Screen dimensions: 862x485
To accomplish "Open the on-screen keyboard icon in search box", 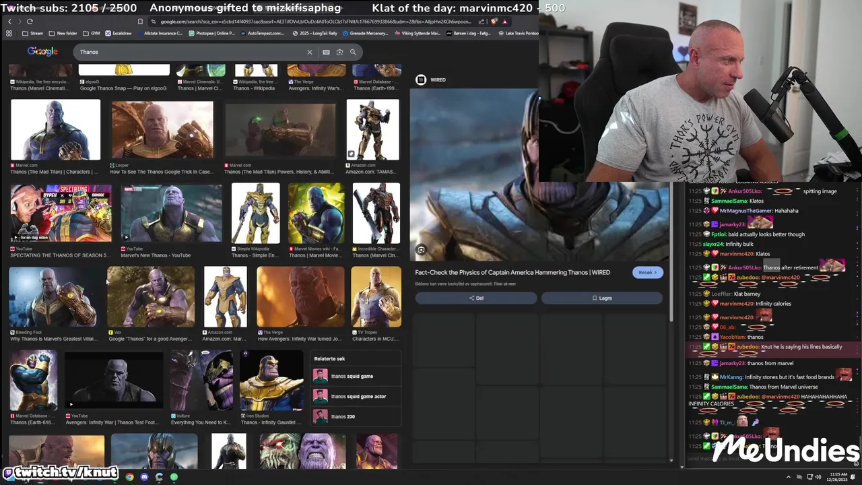I will pyautogui.click(x=326, y=52).
